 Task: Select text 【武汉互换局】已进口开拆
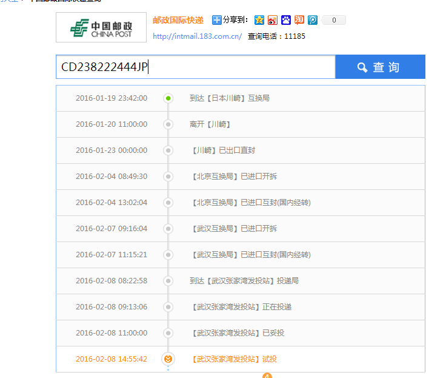pyautogui.click(x=233, y=229)
